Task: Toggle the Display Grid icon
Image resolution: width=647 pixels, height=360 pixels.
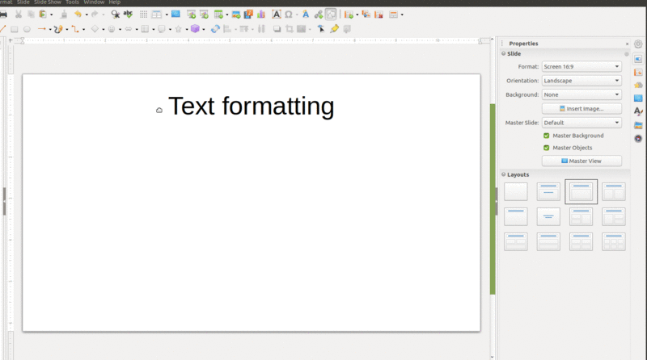Action: (x=143, y=15)
